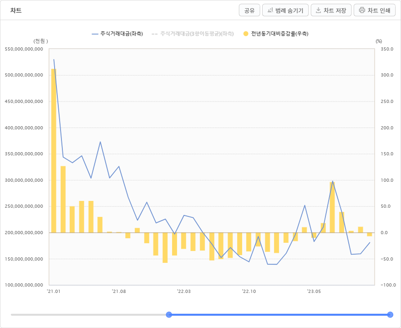
Task: Click the 0.0 right axis value
Action: [x=384, y=233]
